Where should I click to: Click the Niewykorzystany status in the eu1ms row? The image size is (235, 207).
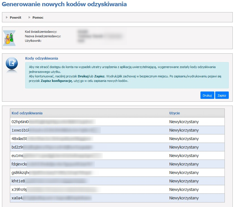184,156
